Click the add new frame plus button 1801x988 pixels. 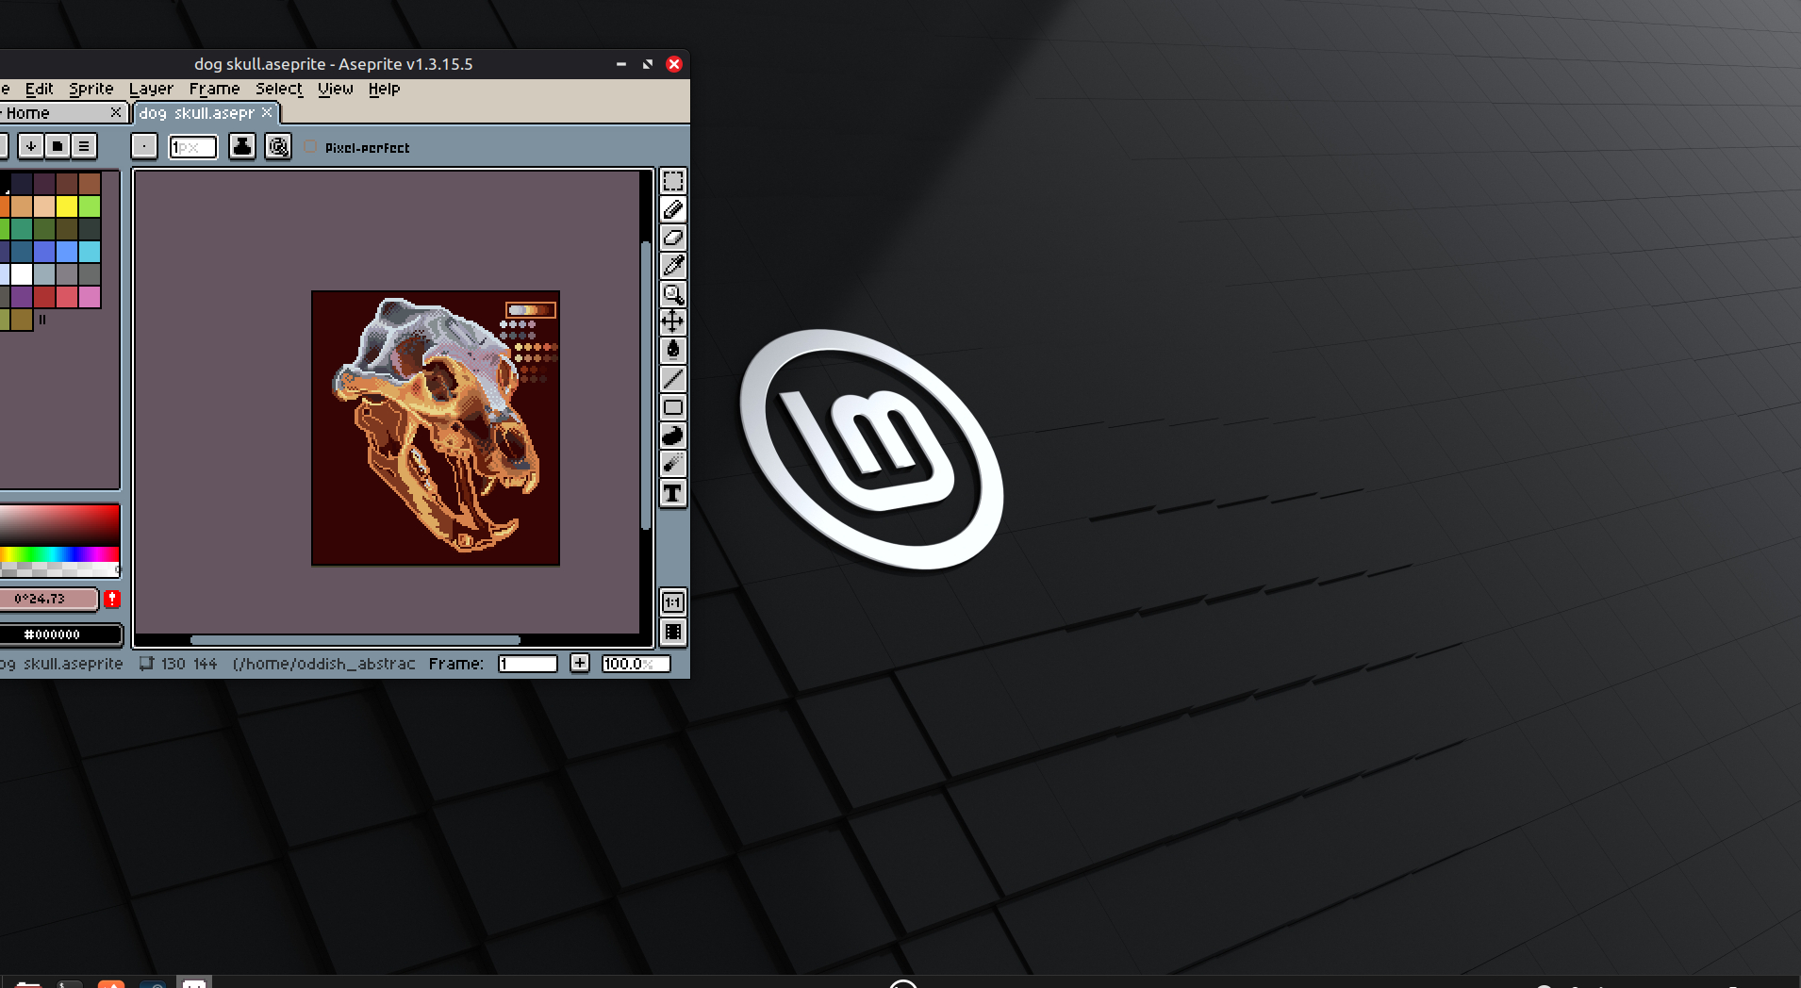click(x=579, y=664)
